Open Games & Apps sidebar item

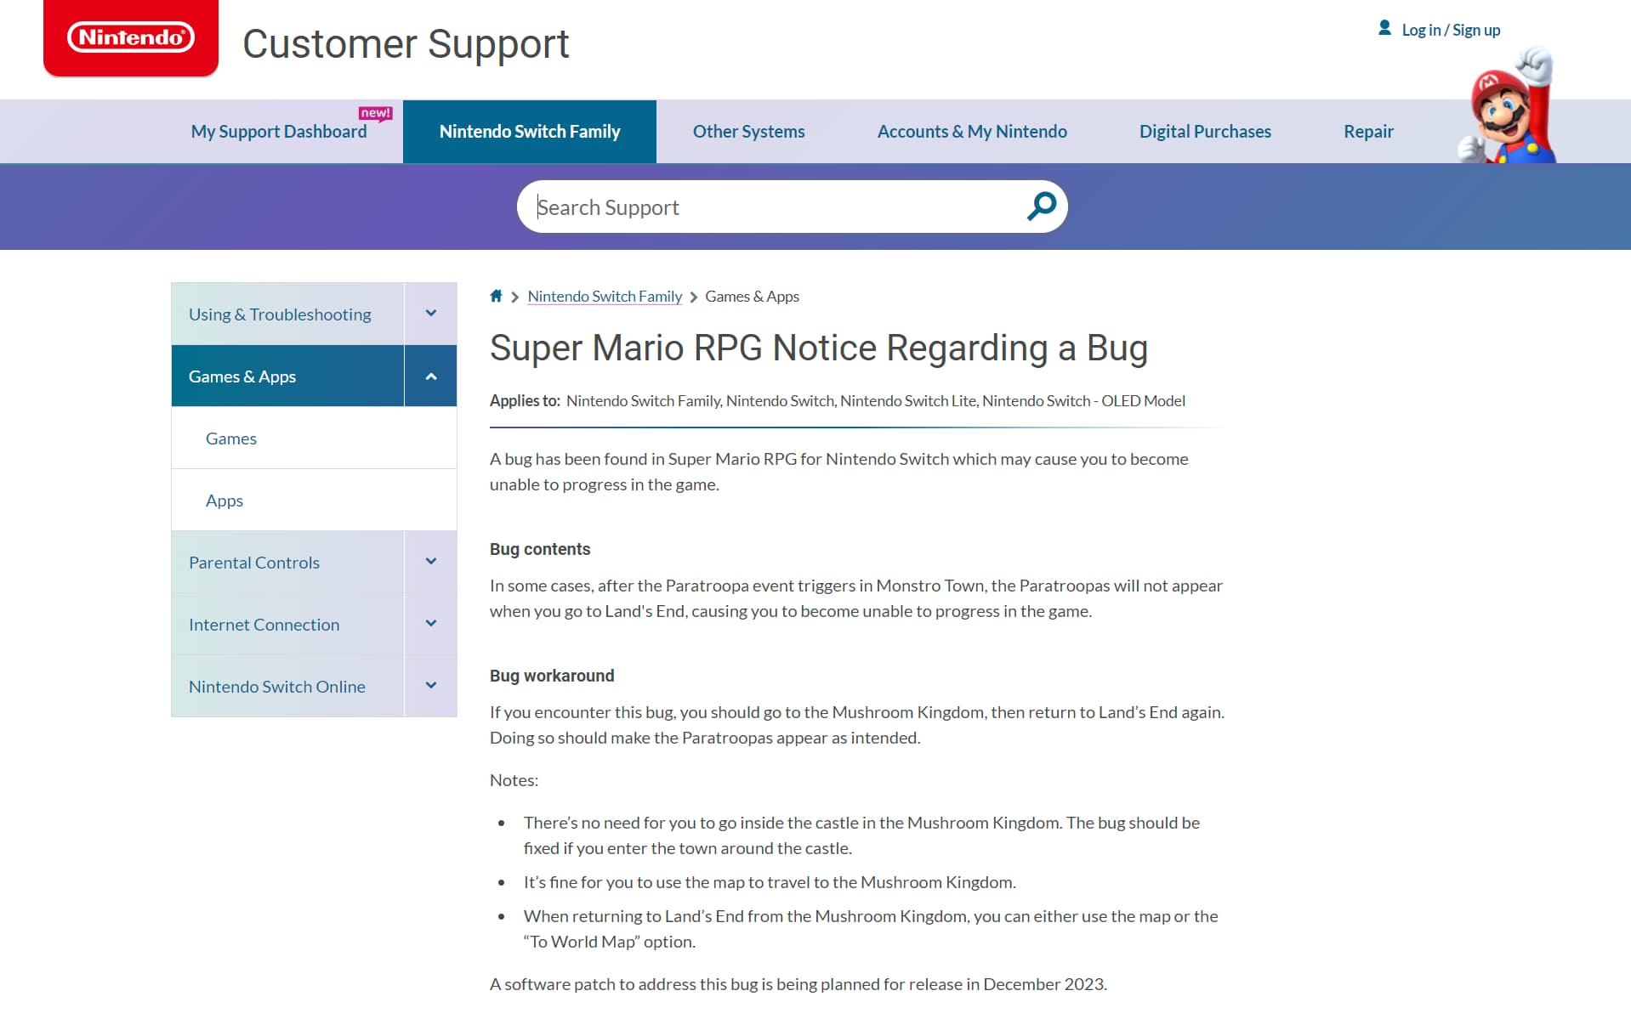(x=287, y=376)
